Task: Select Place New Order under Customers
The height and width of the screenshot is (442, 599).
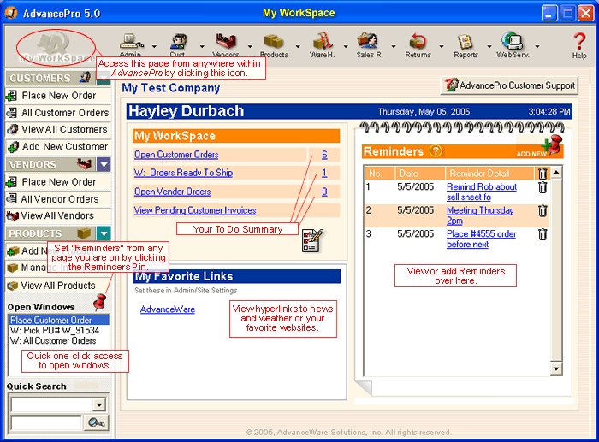Action: click(x=58, y=96)
